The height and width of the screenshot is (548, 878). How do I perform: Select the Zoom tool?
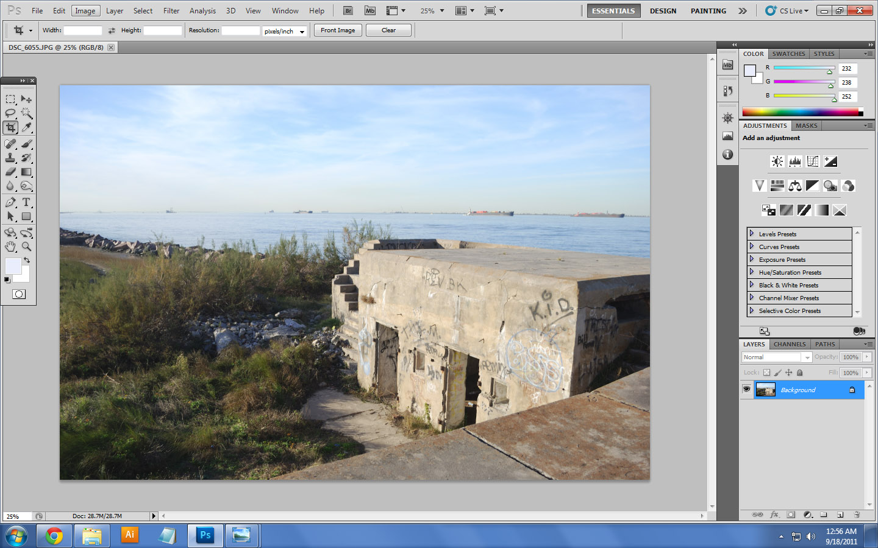[26, 247]
